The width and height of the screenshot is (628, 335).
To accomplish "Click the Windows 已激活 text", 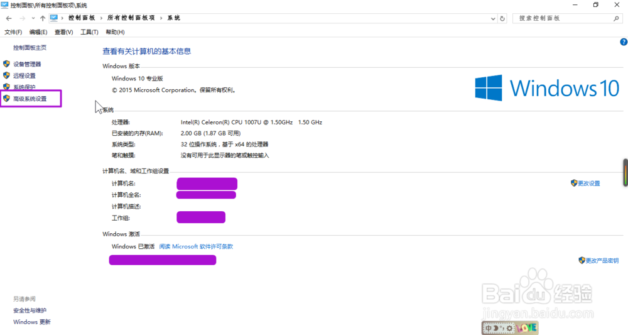I will pyautogui.click(x=133, y=246).
